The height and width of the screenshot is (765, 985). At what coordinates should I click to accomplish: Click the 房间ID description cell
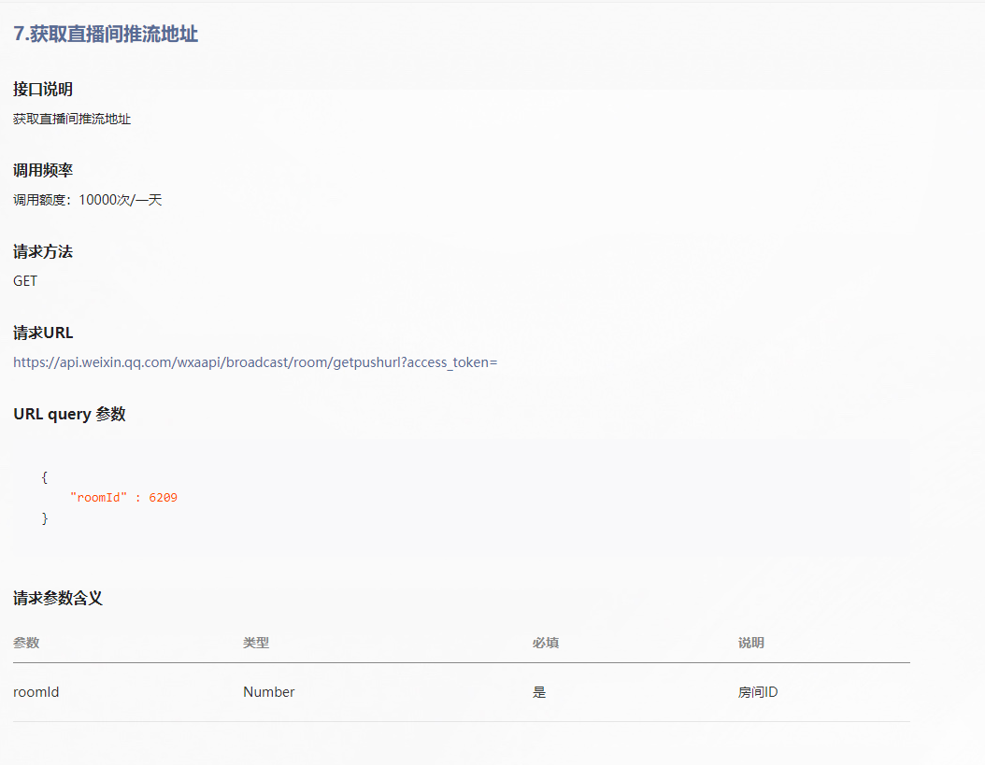click(x=758, y=692)
